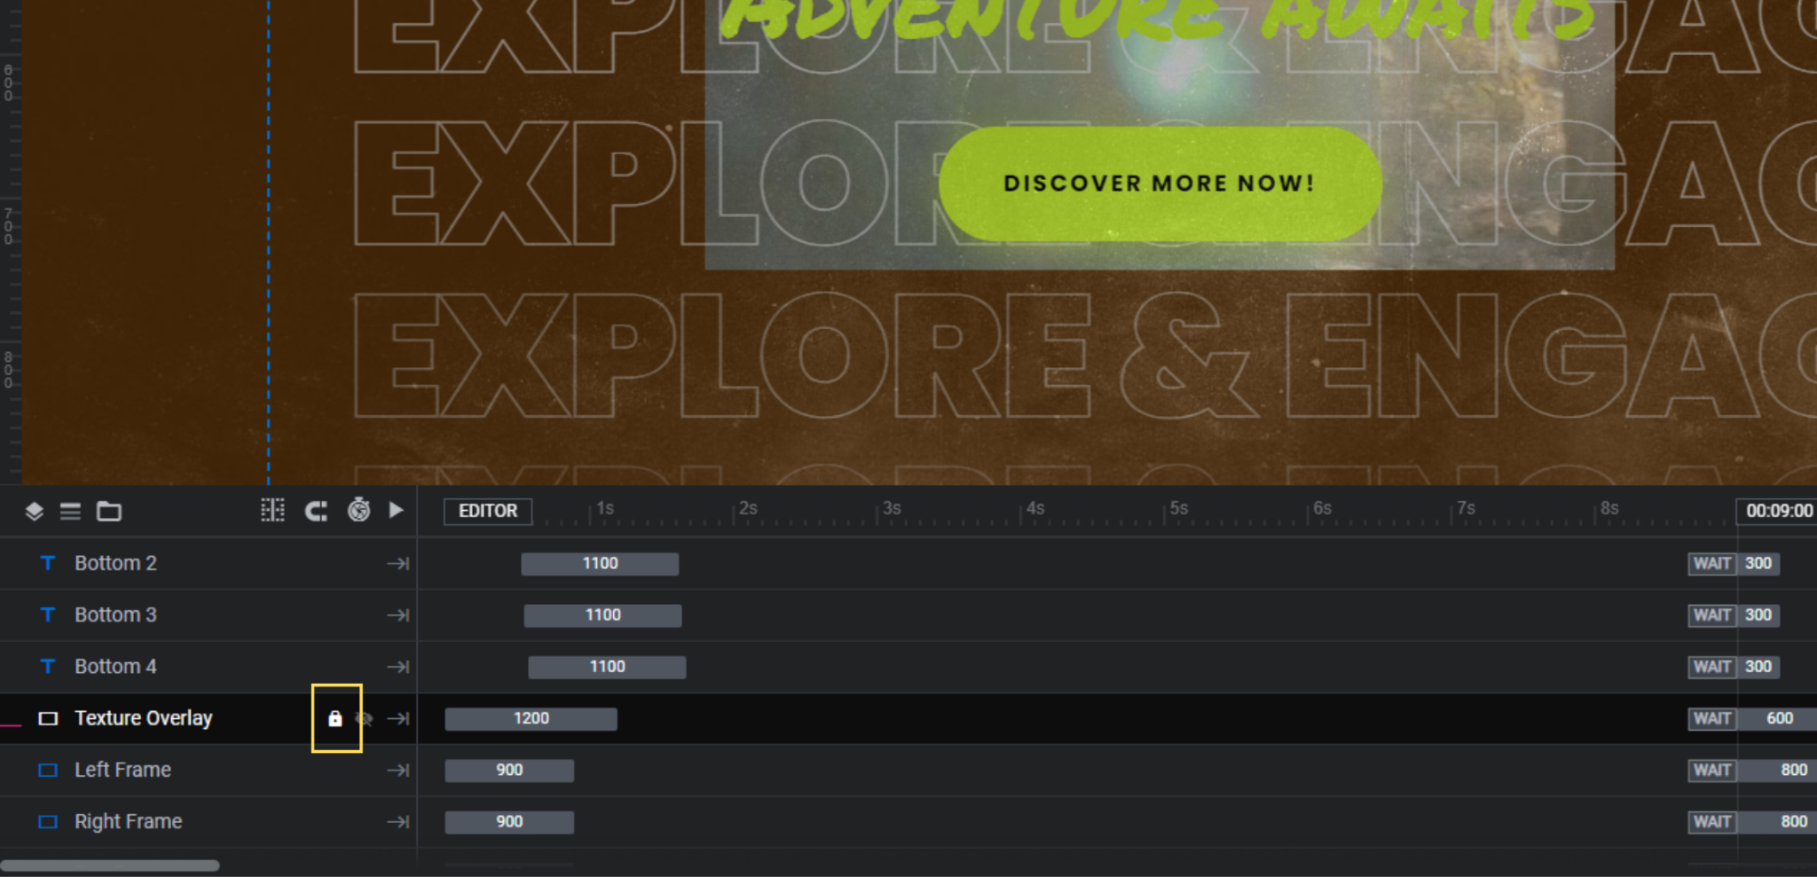The height and width of the screenshot is (877, 1817).
Task: Click the text type icon of Bottom 3
Action: (48, 615)
